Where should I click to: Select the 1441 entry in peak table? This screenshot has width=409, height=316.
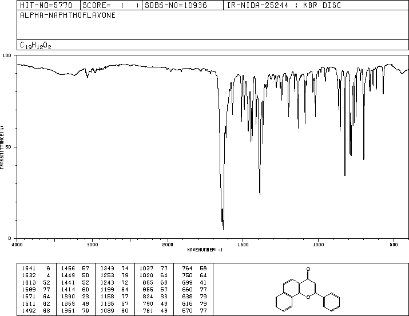[x=76, y=282]
